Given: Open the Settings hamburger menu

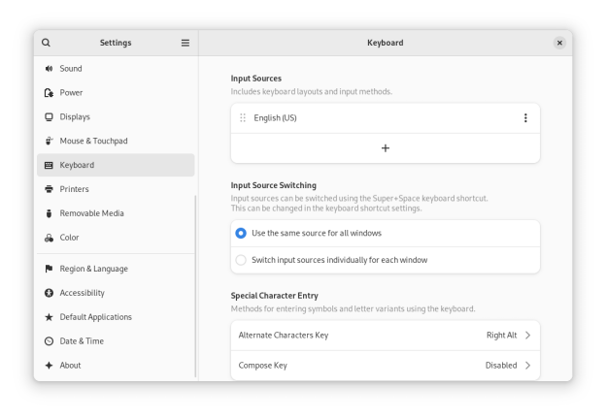Looking at the screenshot, I should [185, 43].
